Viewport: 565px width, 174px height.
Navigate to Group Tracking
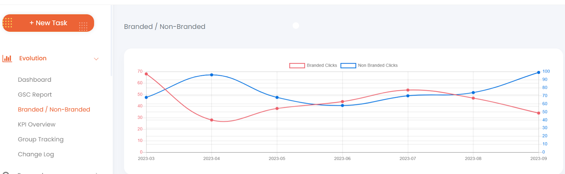point(41,139)
